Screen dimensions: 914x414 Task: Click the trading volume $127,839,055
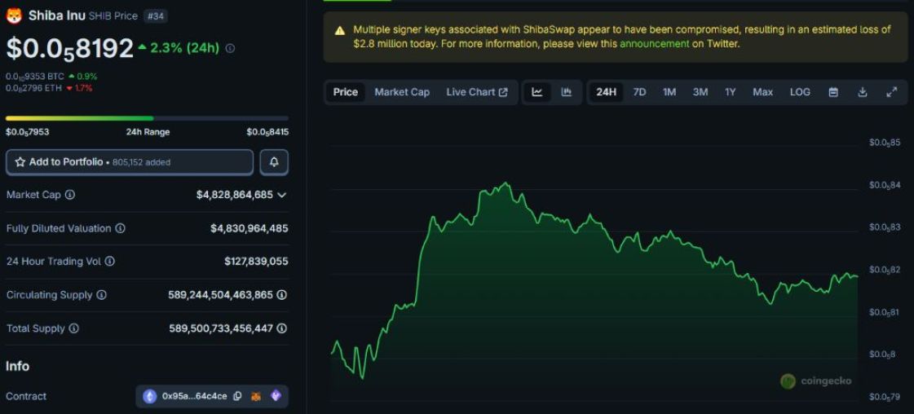point(256,262)
